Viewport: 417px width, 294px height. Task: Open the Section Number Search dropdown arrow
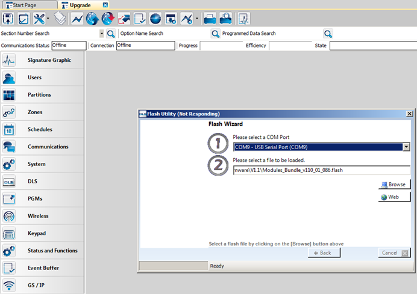(x=102, y=34)
